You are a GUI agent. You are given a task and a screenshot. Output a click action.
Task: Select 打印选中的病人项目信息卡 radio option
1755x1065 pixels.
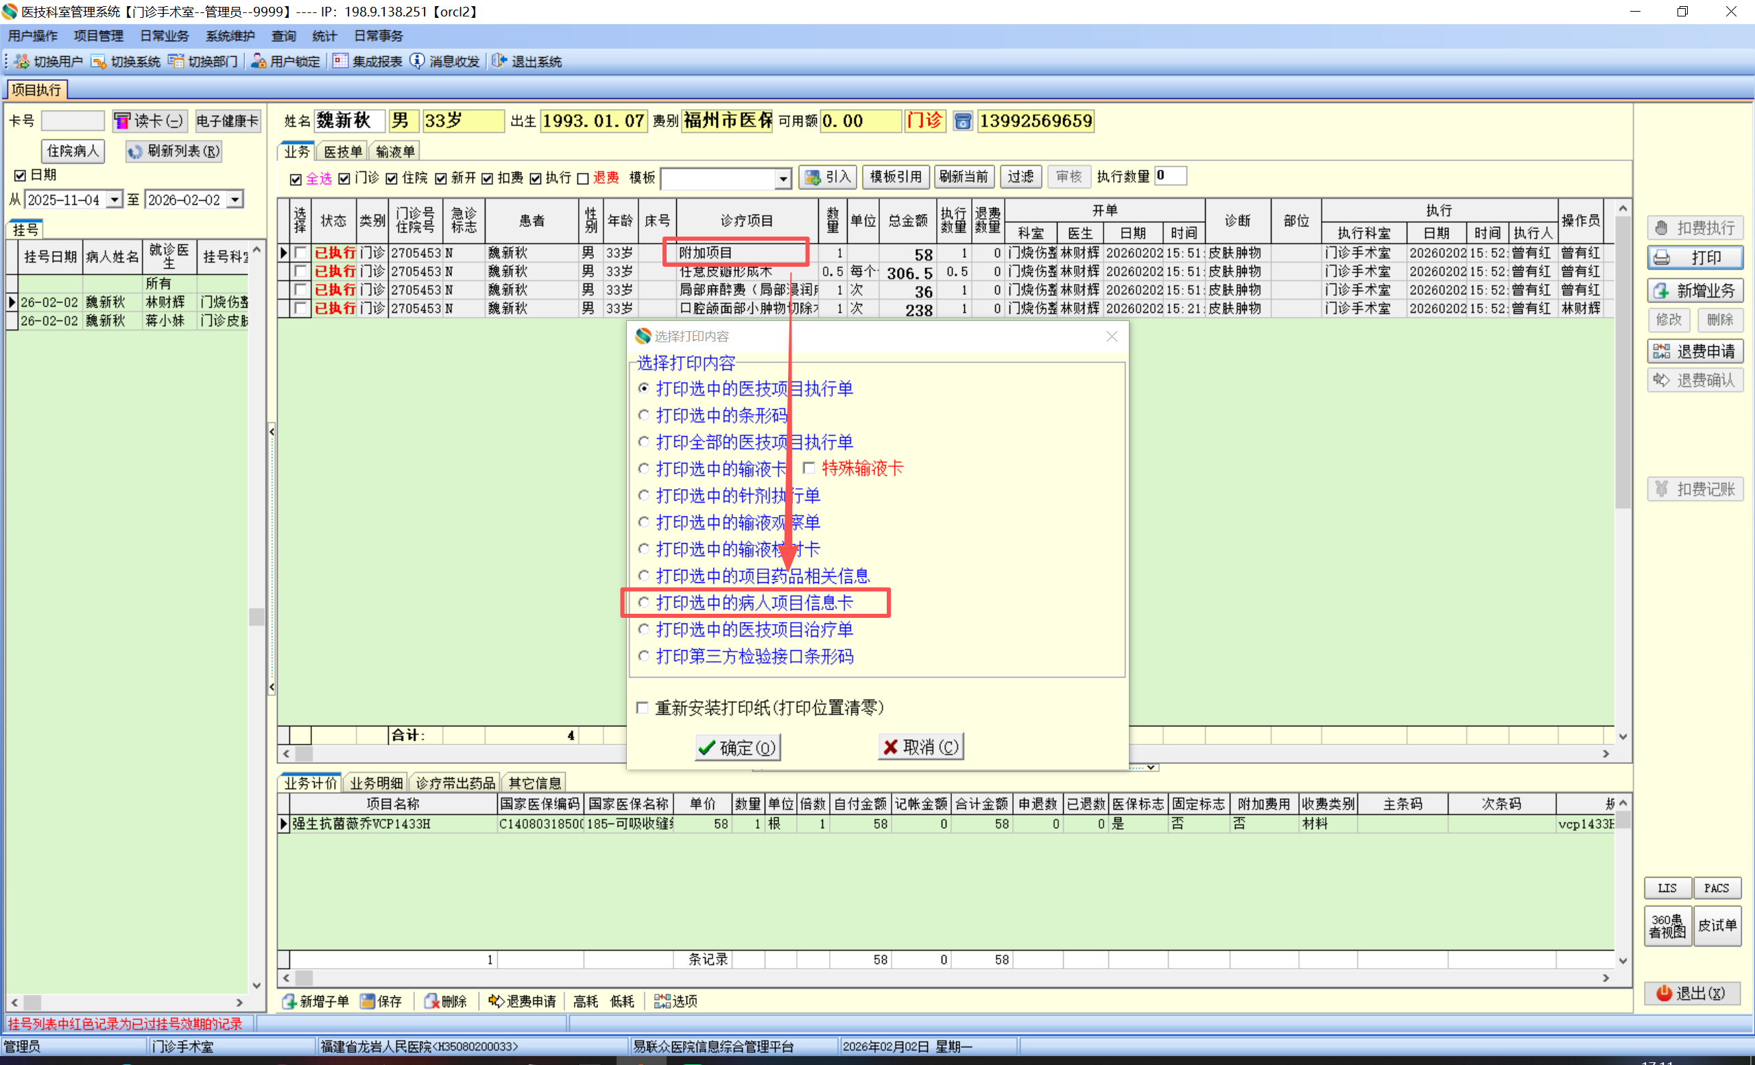644,603
